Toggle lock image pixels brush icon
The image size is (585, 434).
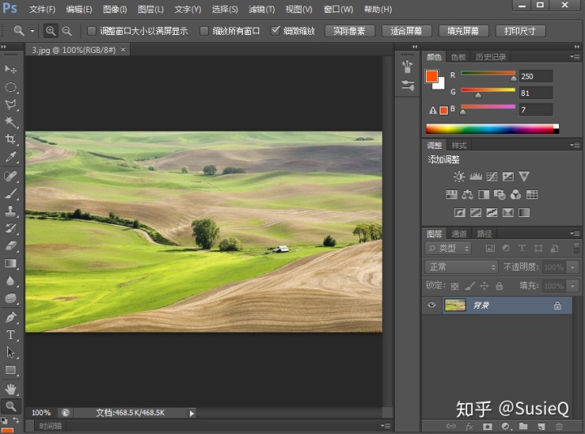[x=470, y=286]
